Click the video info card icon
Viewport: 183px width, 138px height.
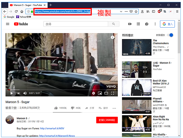pyautogui.click(x=112, y=37)
